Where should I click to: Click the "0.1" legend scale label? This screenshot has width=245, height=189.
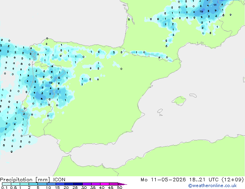click(x=4, y=187)
